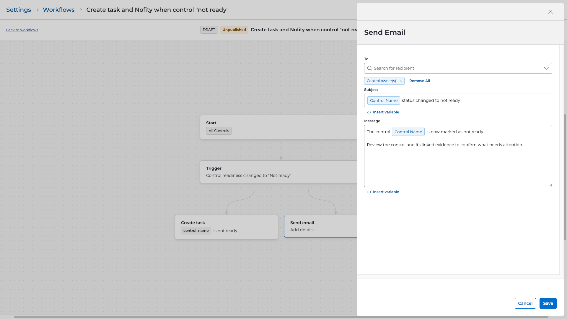Remove the Control owner(s) recipient chip
The height and width of the screenshot is (319, 567).
(x=401, y=81)
